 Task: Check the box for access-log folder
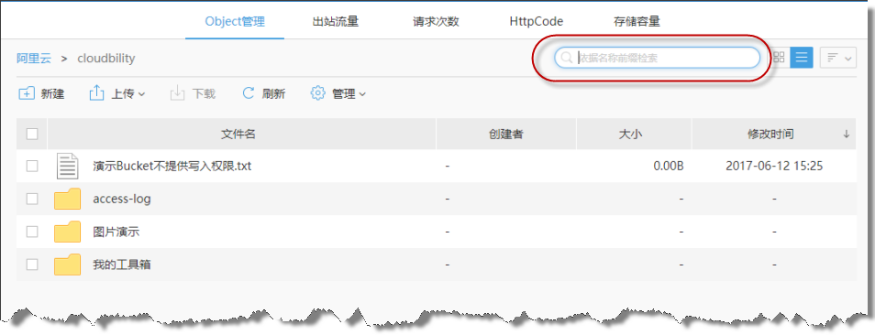click(32, 200)
